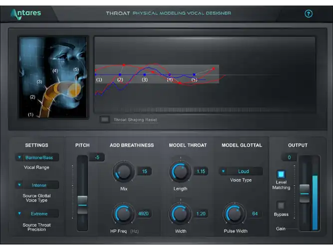
Task: Click the output level meter bar
Action: pos(315,202)
